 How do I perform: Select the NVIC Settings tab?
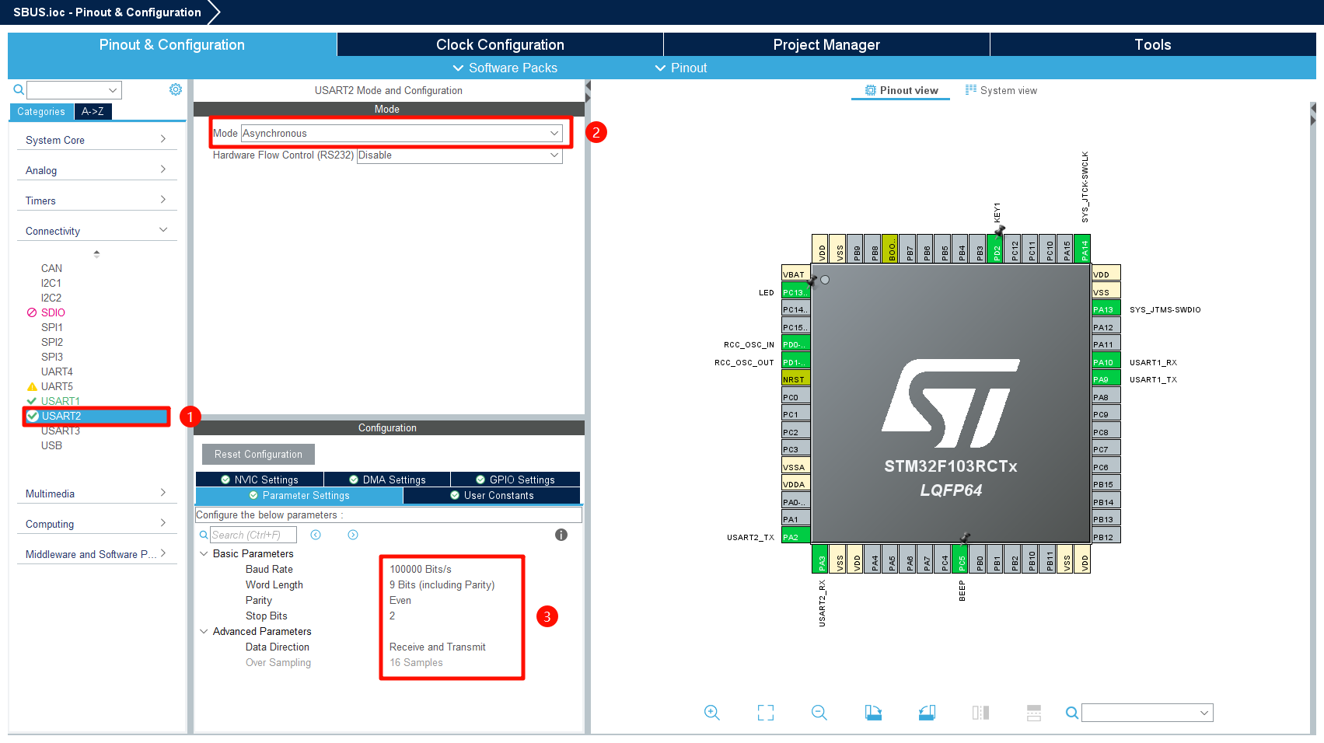pos(260,480)
